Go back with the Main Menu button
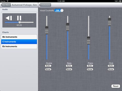This screenshot has height=91, width=122. 6,5
